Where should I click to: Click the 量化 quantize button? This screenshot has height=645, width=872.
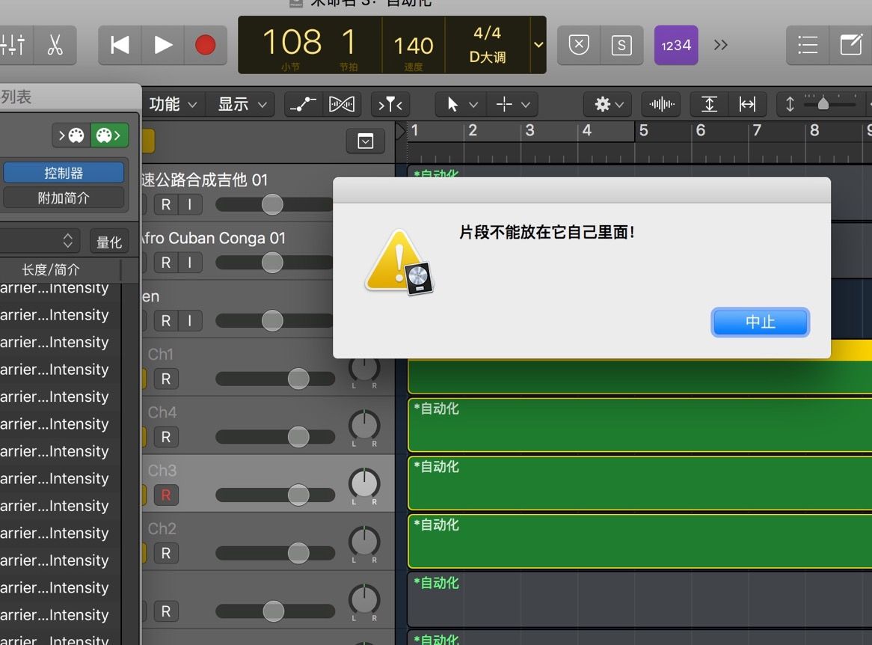click(109, 242)
